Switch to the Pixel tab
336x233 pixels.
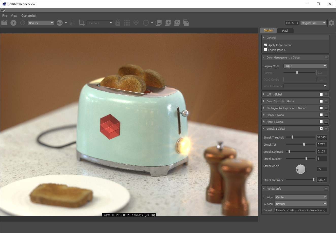coord(285,30)
